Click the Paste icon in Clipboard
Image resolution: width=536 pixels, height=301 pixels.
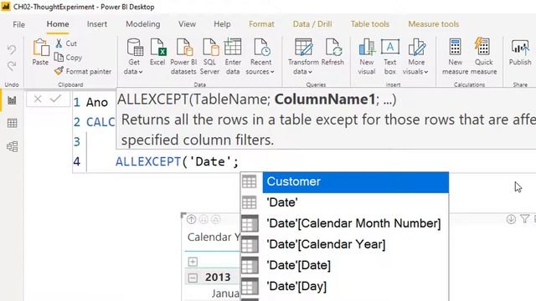[41, 47]
